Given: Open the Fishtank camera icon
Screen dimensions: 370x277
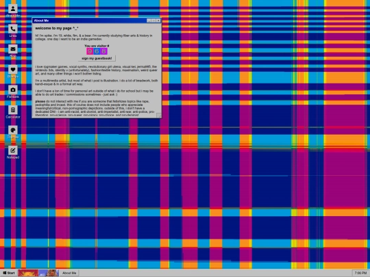Looking at the screenshot, I should coord(13,92).
